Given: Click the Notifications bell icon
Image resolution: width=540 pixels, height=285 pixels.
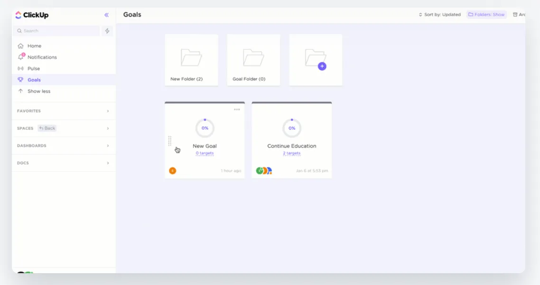Looking at the screenshot, I should point(21,57).
